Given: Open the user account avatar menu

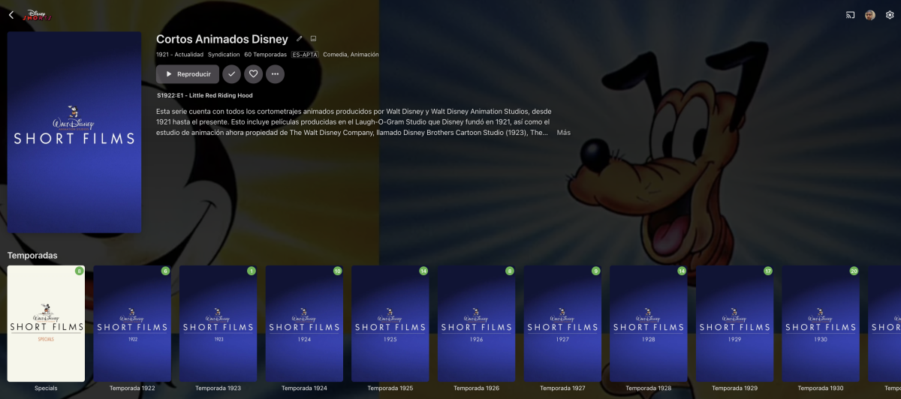Looking at the screenshot, I should point(870,15).
